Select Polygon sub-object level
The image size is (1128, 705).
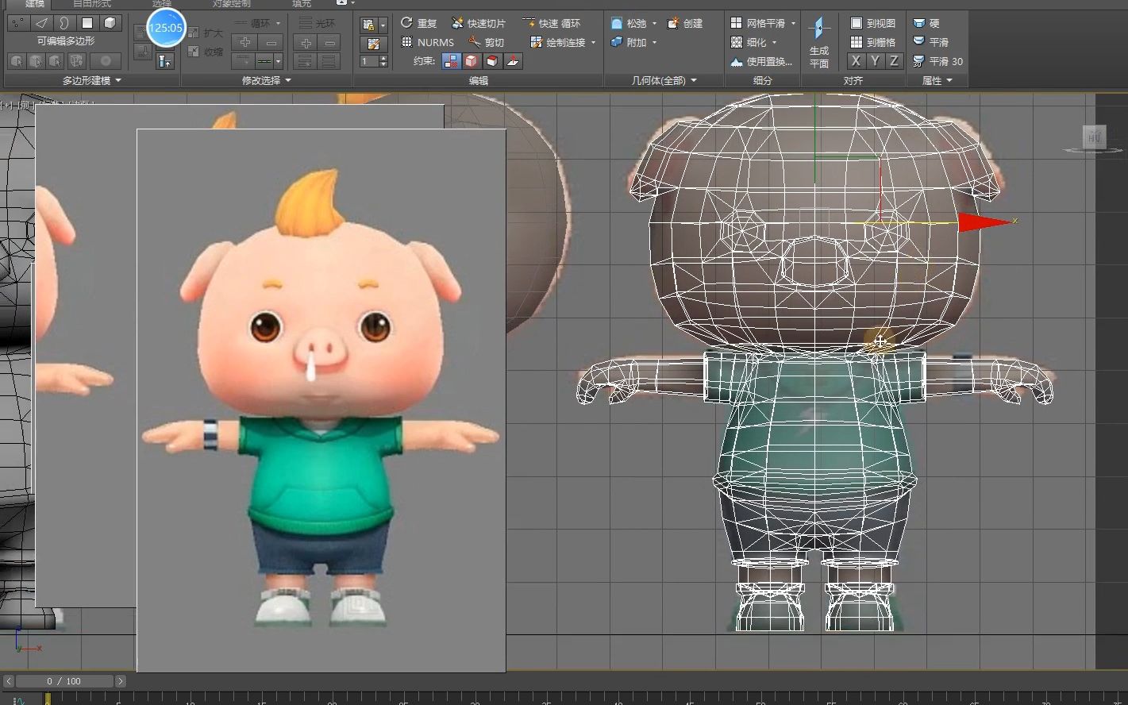(87, 23)
